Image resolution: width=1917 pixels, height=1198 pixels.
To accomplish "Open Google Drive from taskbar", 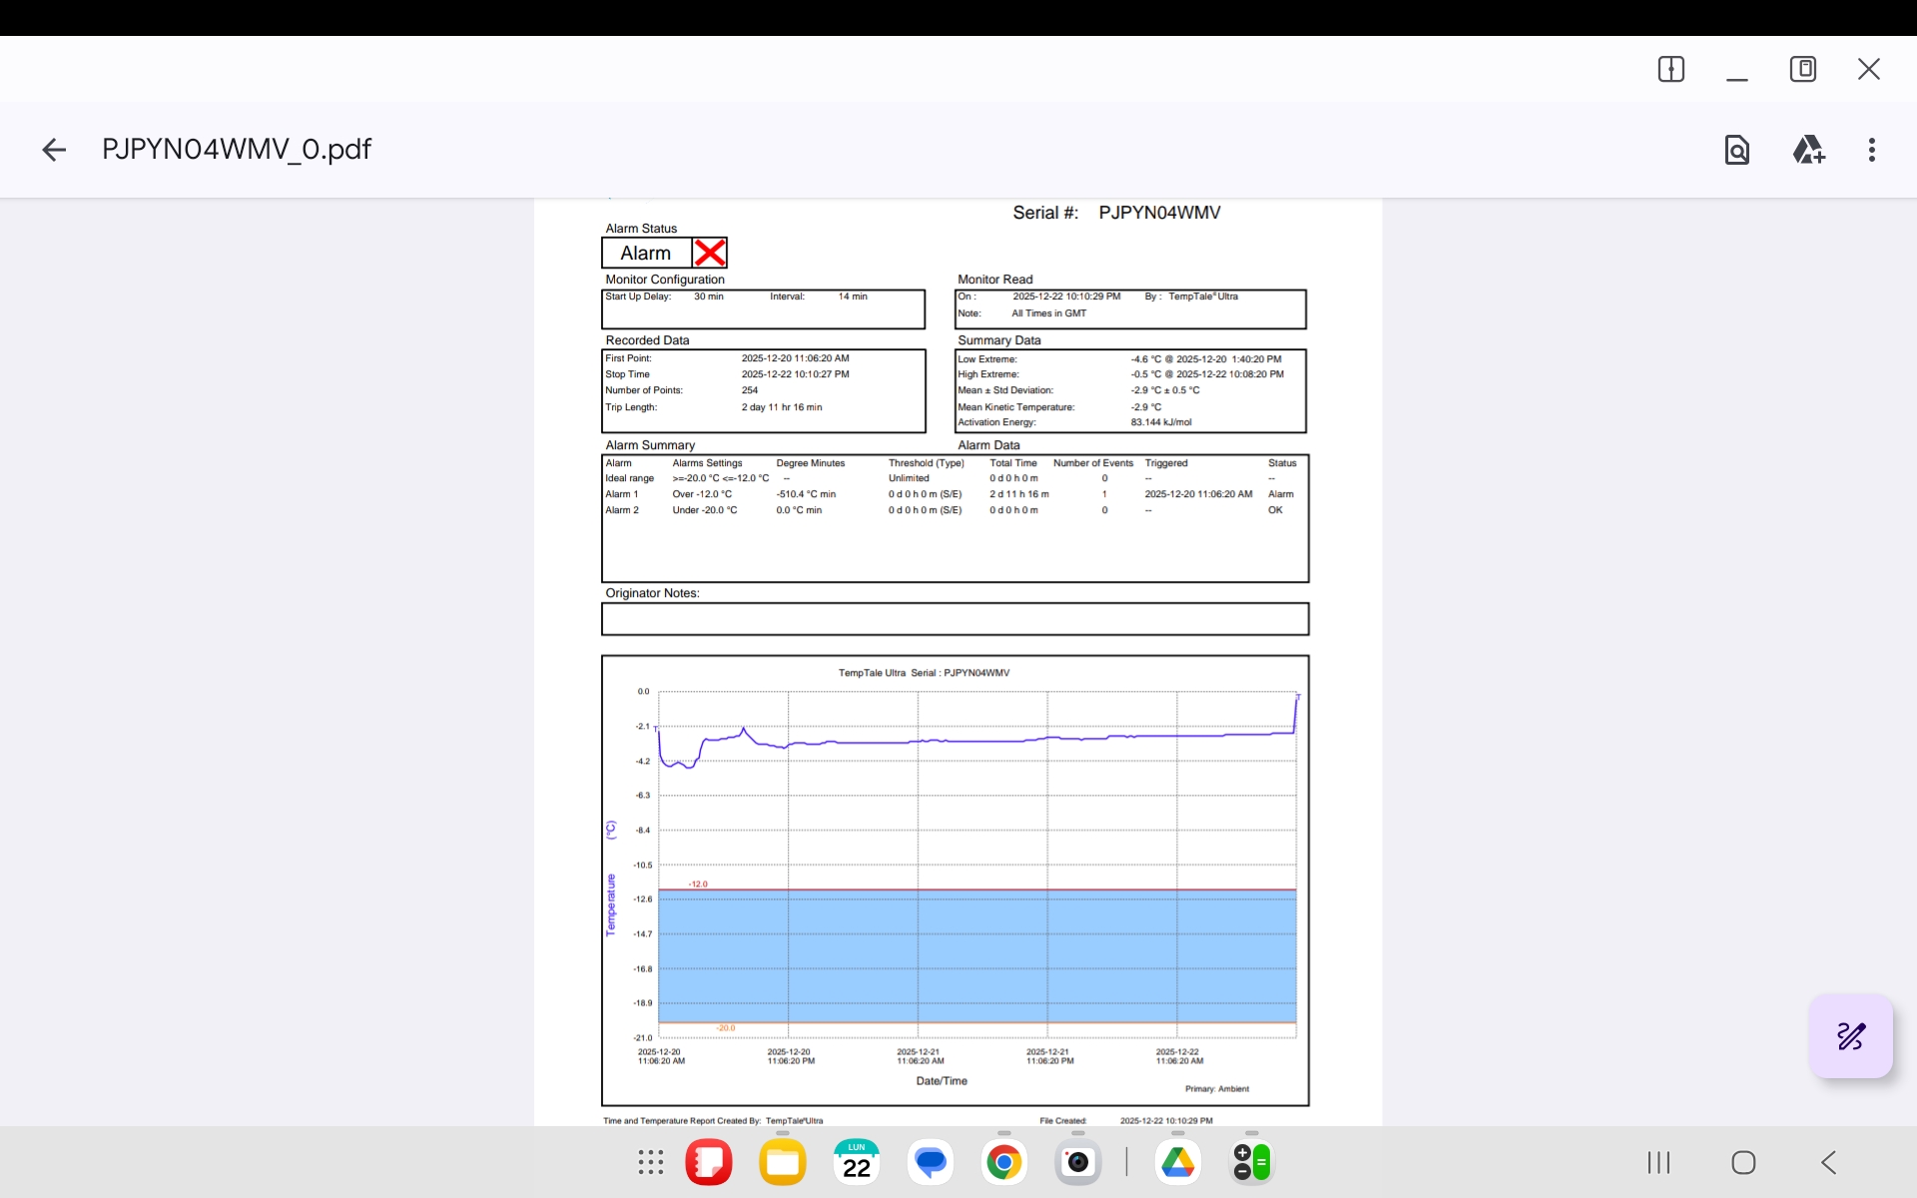I will click(1178, 1162).
